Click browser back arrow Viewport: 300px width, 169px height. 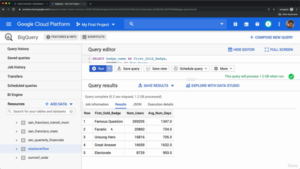[x=3, y=9]
